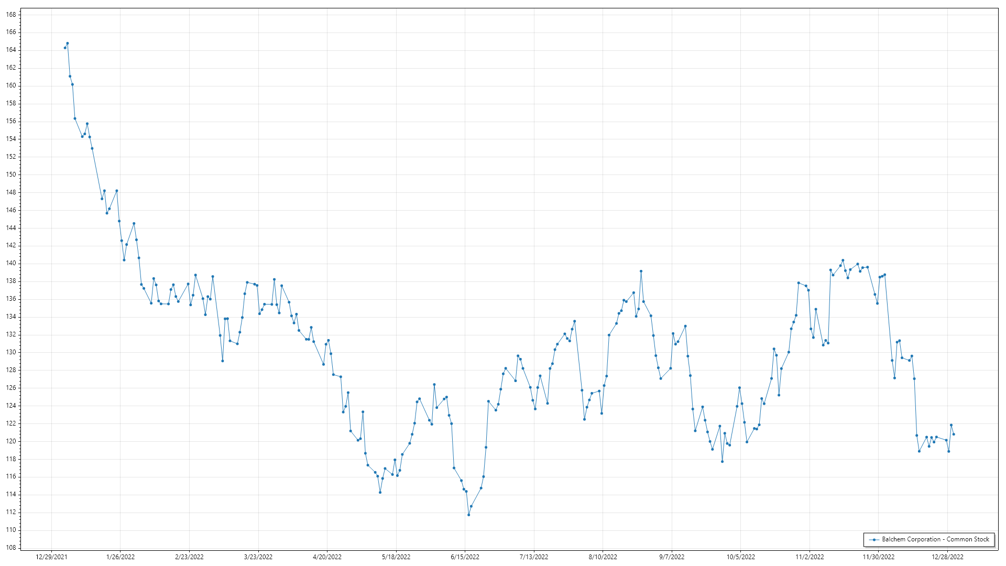
Task: Click the 10/5/2022 x-axis date label
Action: click(740, 557)
